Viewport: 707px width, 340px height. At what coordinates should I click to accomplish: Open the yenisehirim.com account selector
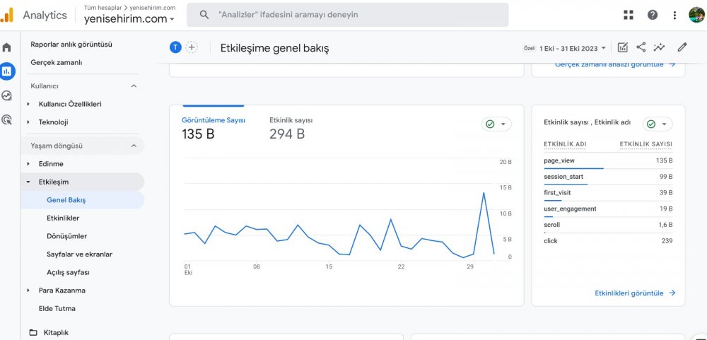129,19
